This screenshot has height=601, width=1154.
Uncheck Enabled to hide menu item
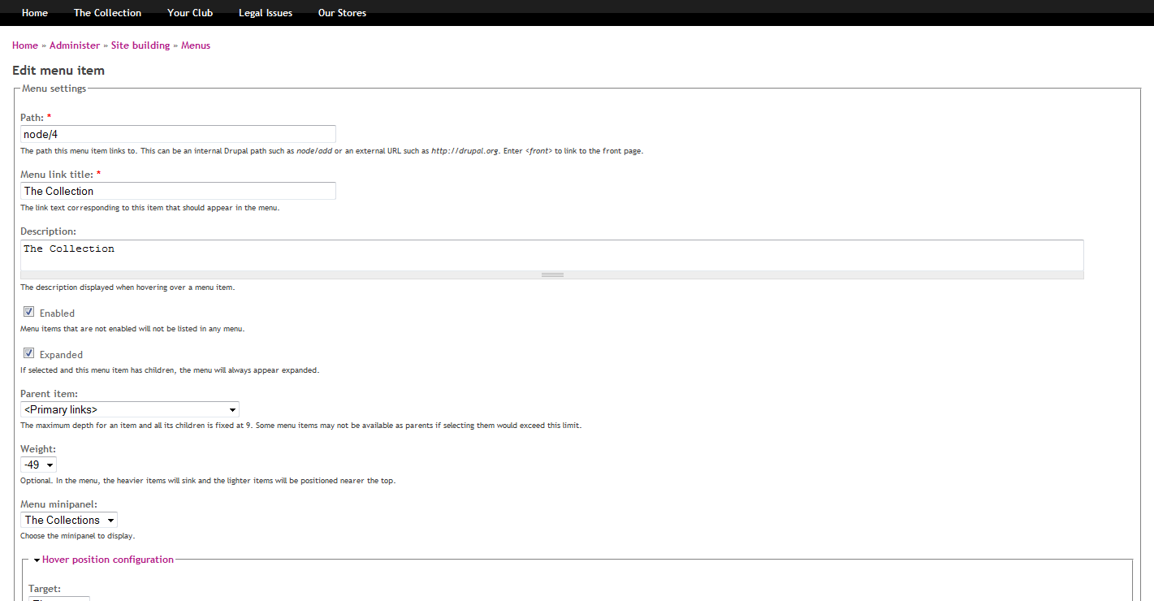point(28,312)
